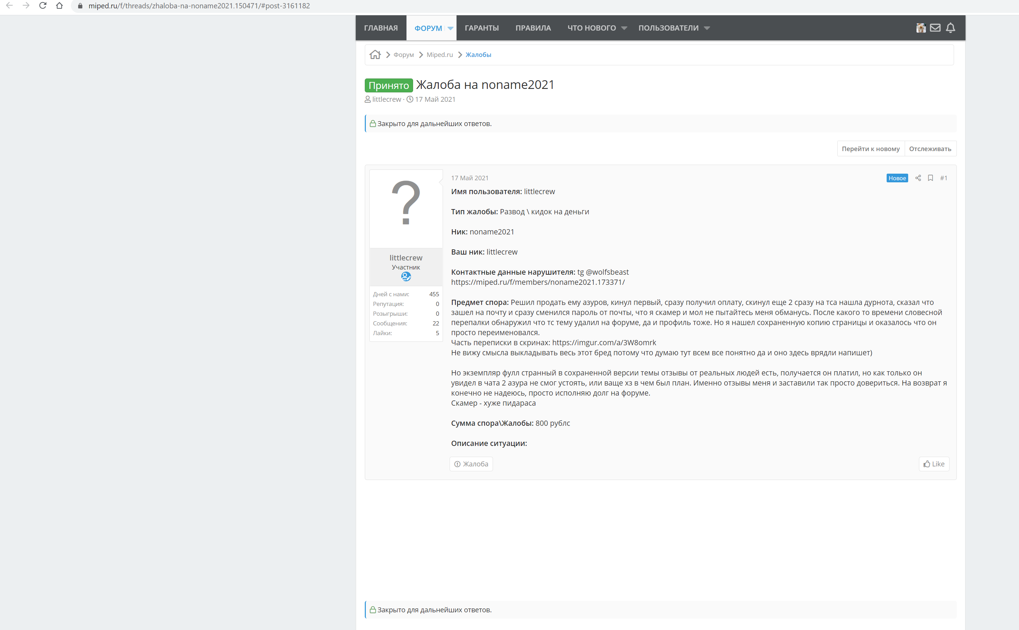Click the Участник rank text under littlecrew

click(405, 267)
